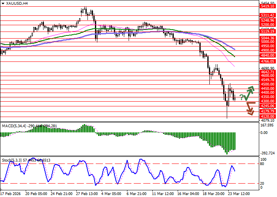Click the 4245.06 price level label
277x197 pixels.
[x=266, y=106]
